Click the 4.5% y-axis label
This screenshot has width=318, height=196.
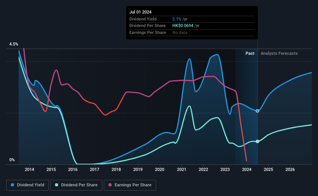pos(14,44)
